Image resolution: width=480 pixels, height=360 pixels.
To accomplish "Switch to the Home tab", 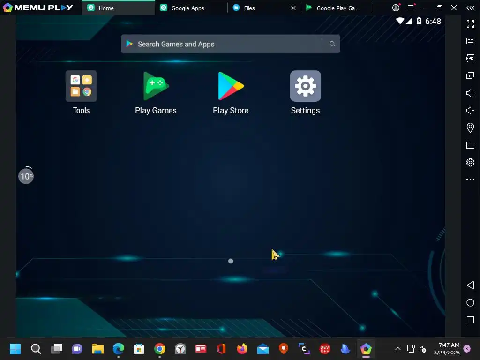I will pos(119,8).
